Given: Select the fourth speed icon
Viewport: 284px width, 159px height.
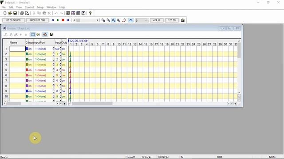Looking at the screenshot, I should tap(118, 20).
